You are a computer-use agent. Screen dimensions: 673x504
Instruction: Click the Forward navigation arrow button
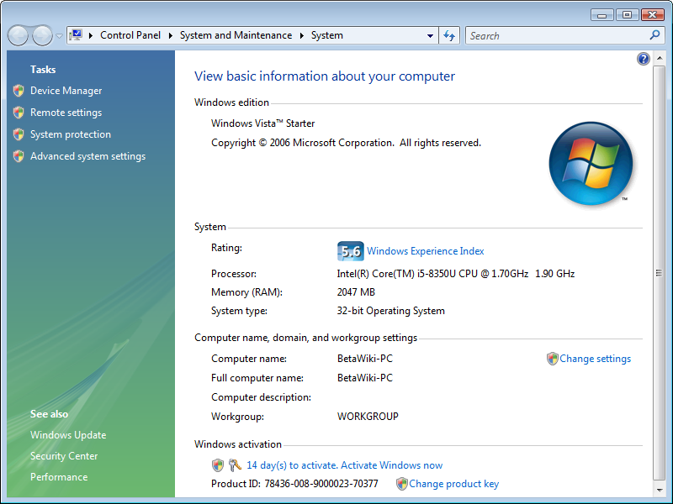point(43,35)
